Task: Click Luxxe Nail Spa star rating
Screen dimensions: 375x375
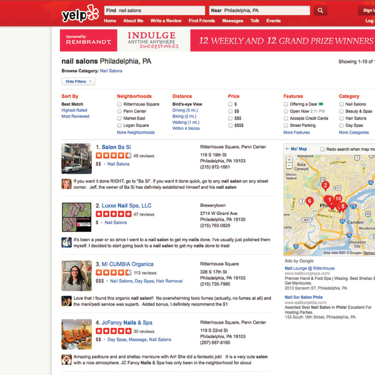Action: [x=114, y=214]
